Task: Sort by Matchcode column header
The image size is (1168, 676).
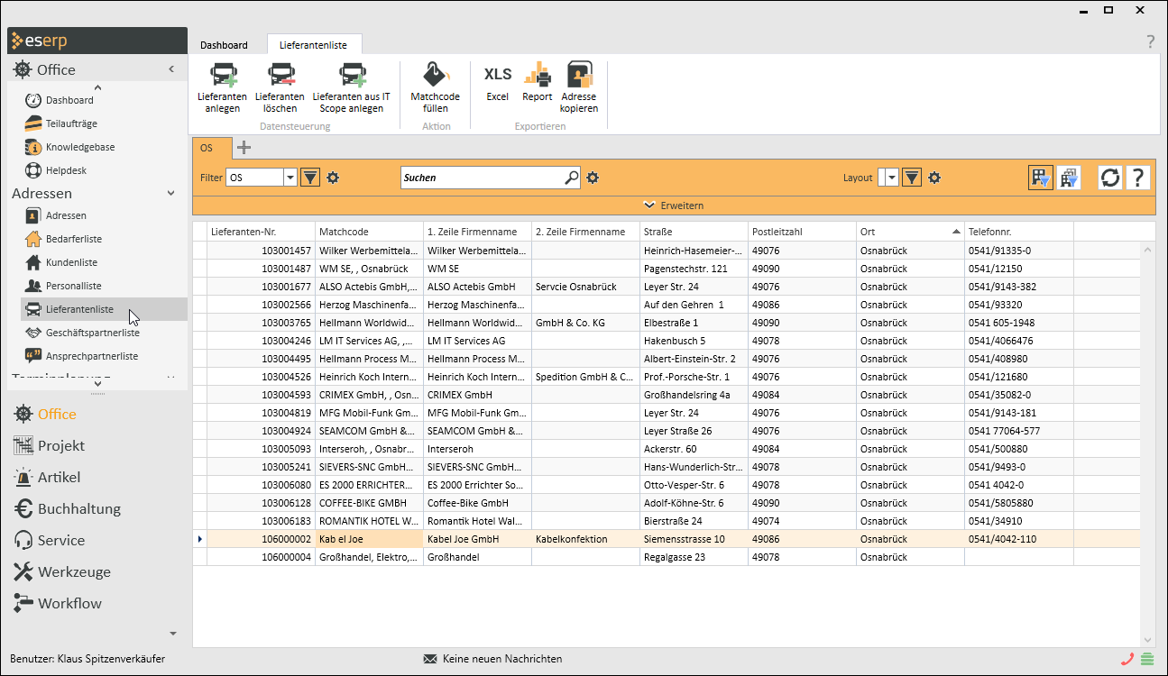Action: 369,232
